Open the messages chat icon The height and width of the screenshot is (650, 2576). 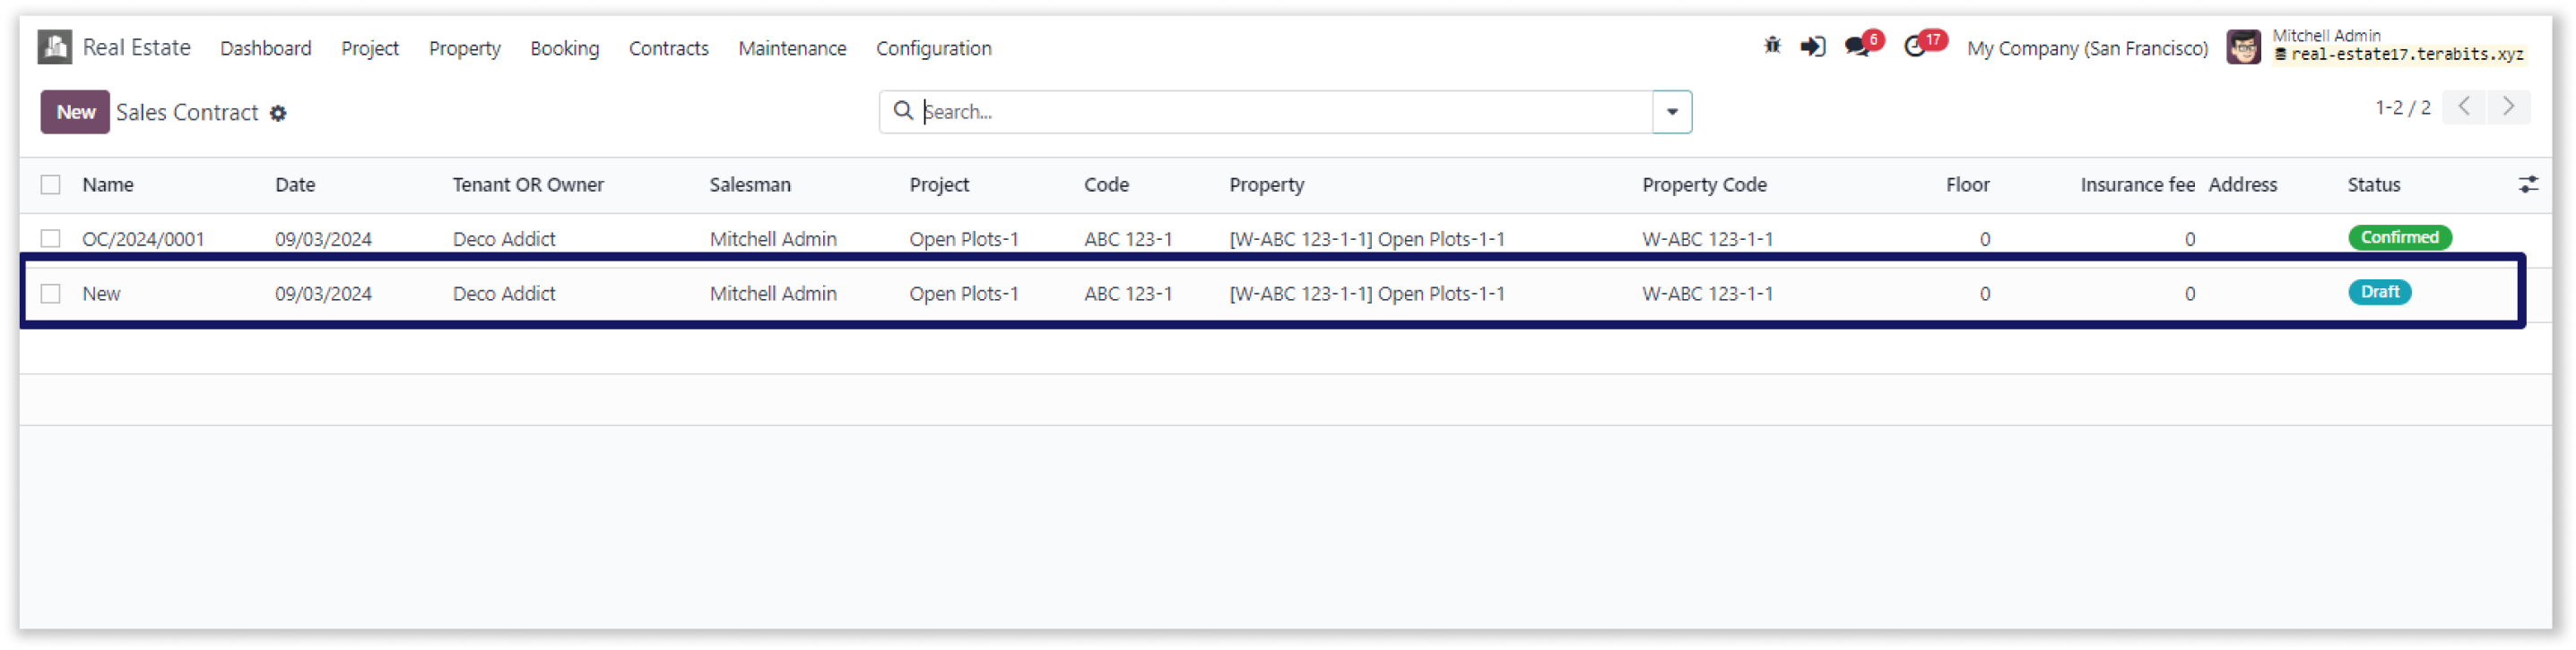(x=1857, y=47)
